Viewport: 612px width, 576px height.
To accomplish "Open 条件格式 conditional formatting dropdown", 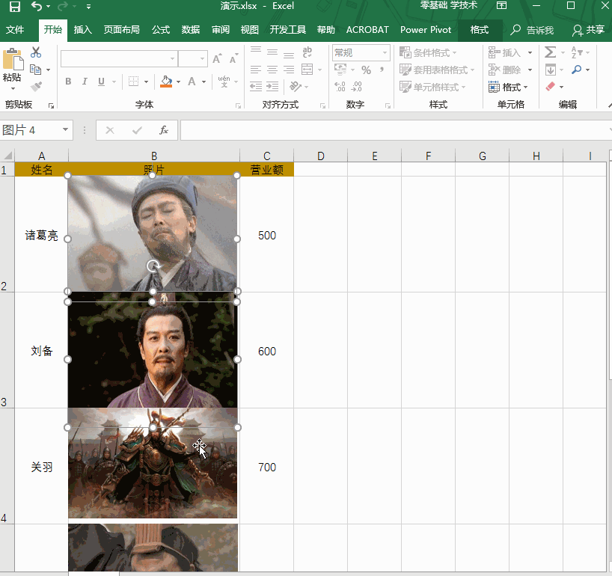I will point(428,52).
